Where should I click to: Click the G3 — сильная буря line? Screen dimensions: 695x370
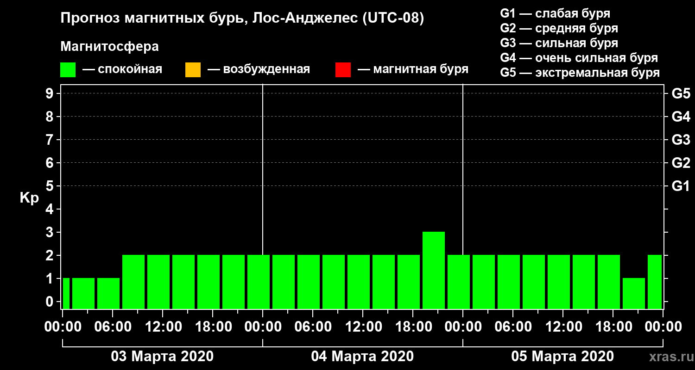(559, 43)
